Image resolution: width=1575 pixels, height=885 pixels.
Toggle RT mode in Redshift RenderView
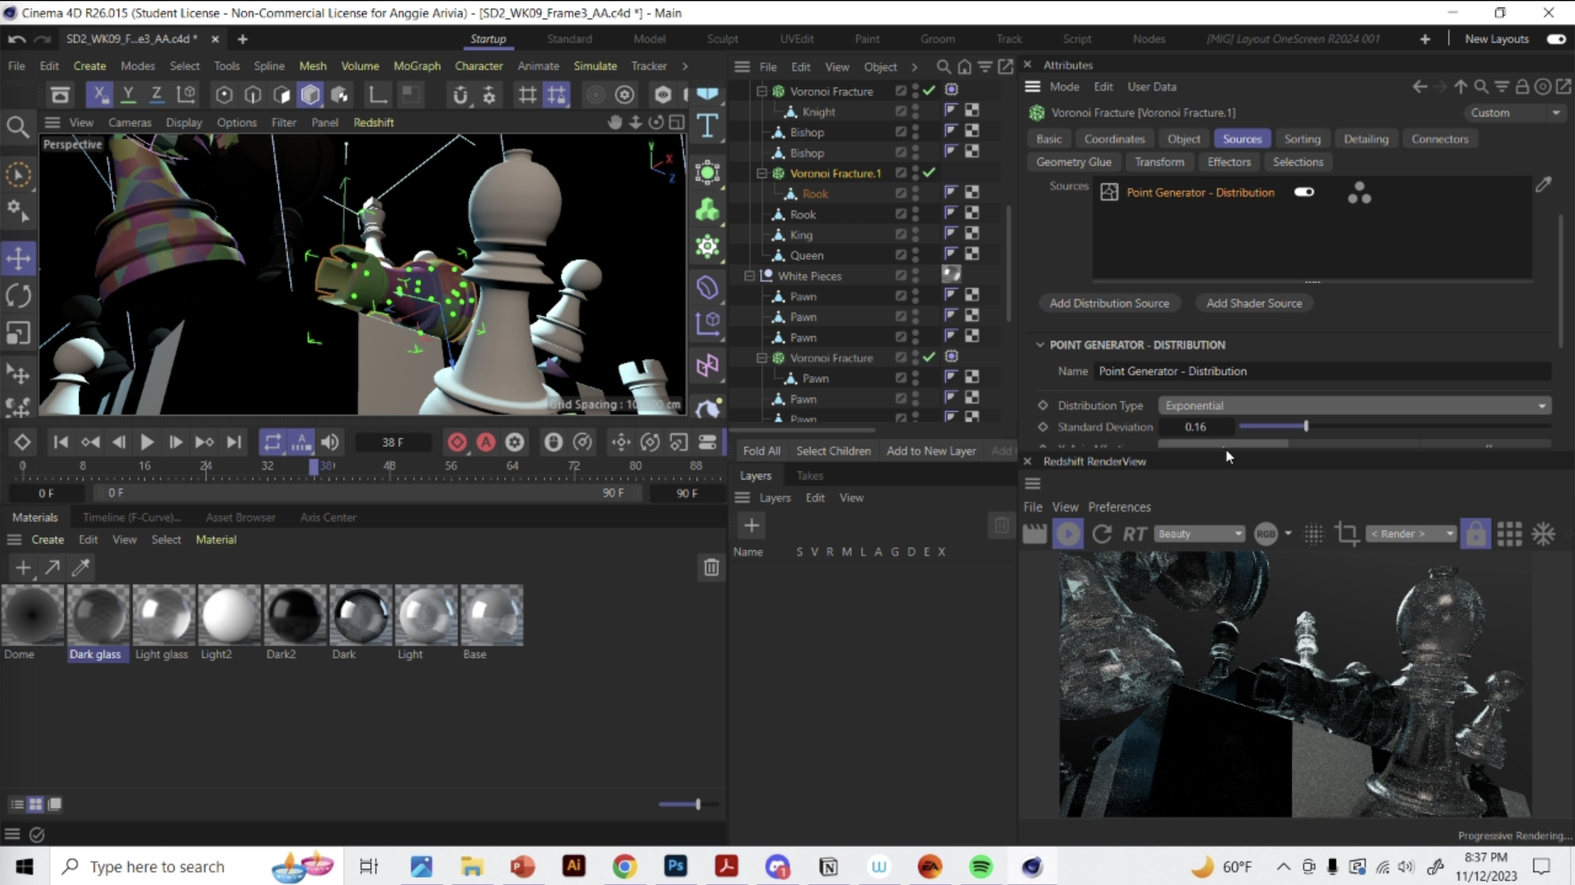click(1134, 534)
